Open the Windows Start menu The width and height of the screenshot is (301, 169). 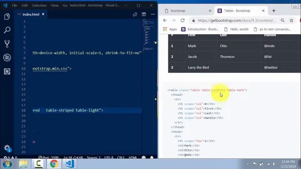pos(8,164)
